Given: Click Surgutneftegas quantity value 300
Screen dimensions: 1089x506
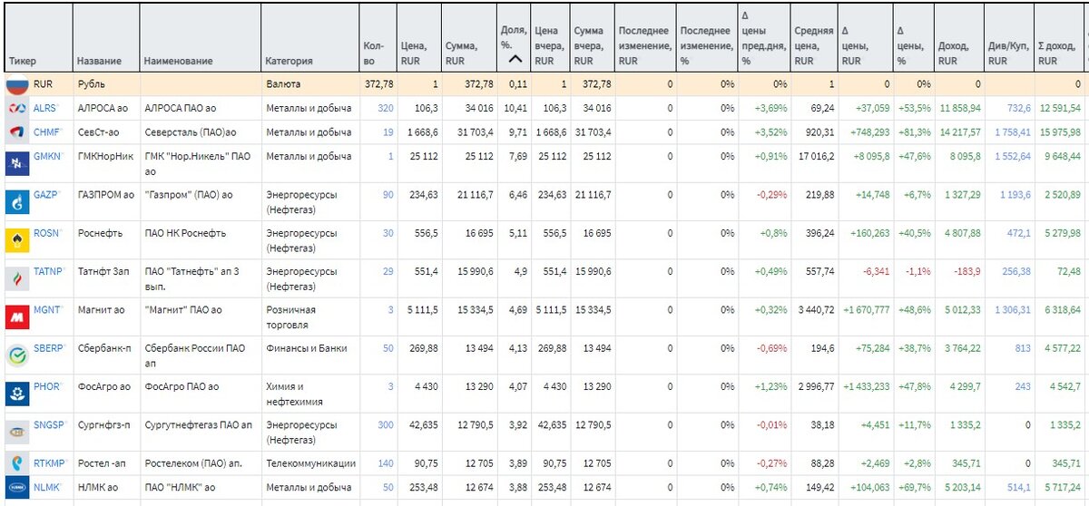Looking at the screenshot, I should pyautogui.click(x=386, y=424).
